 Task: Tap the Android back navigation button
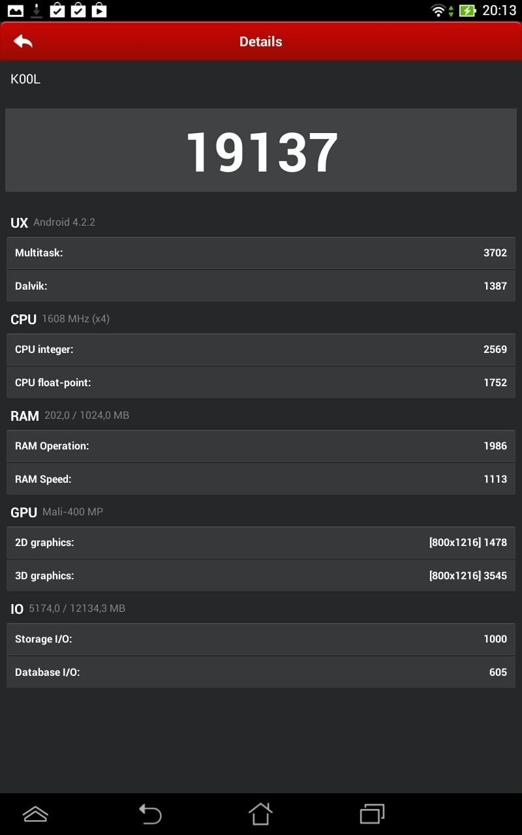click(x=150, y=813)
